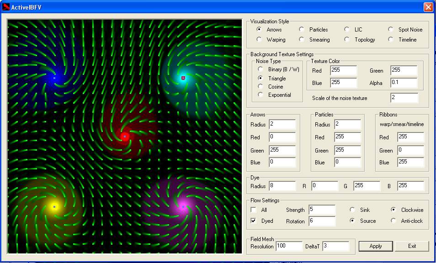The image size is (436, 263).
Task: Choose Anti-clock rotation direction
Action: point(393,221)
